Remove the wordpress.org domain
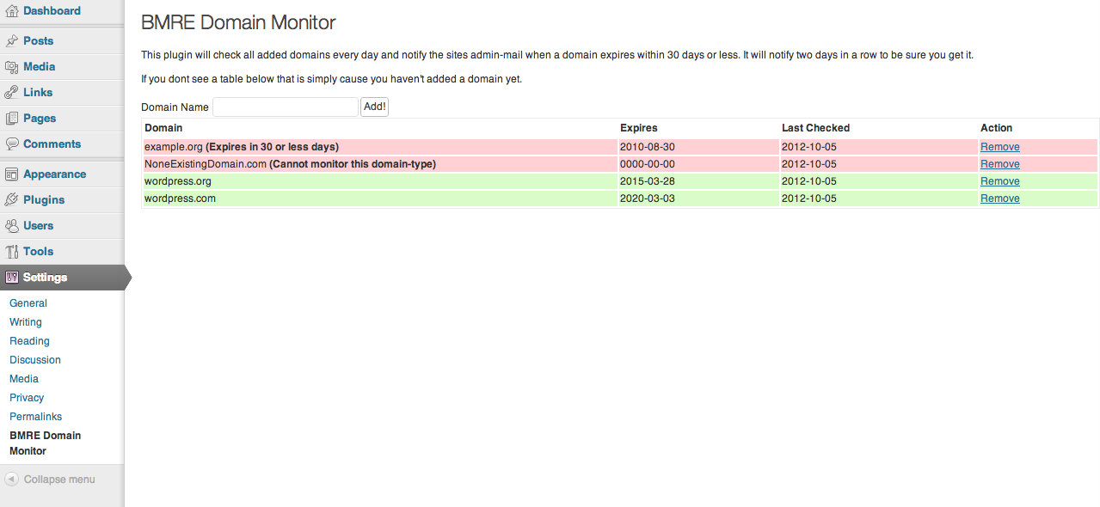Image resolution: width=1100 pixels, height=507 pixels. 1000,181
